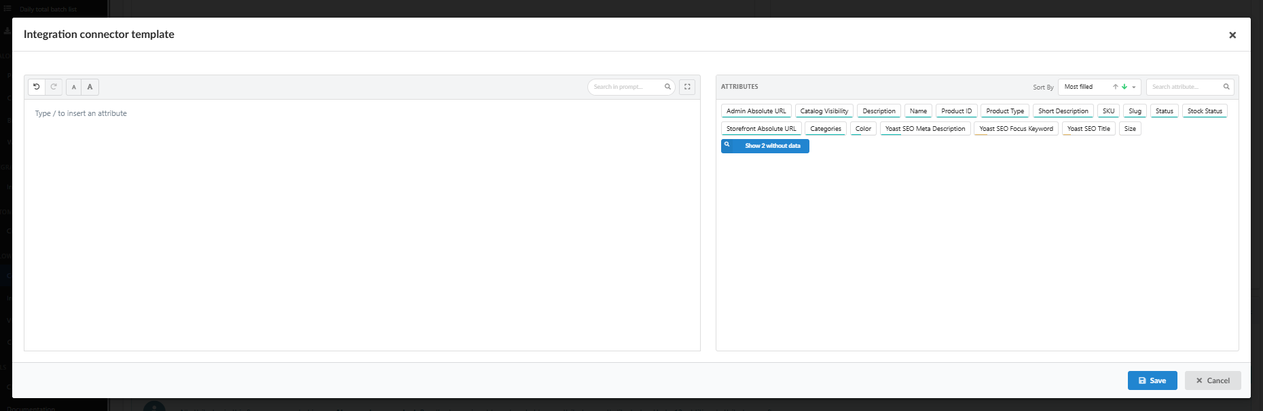
Task: Insert the Product ID attribute
Action: click(x=956, y=111)
